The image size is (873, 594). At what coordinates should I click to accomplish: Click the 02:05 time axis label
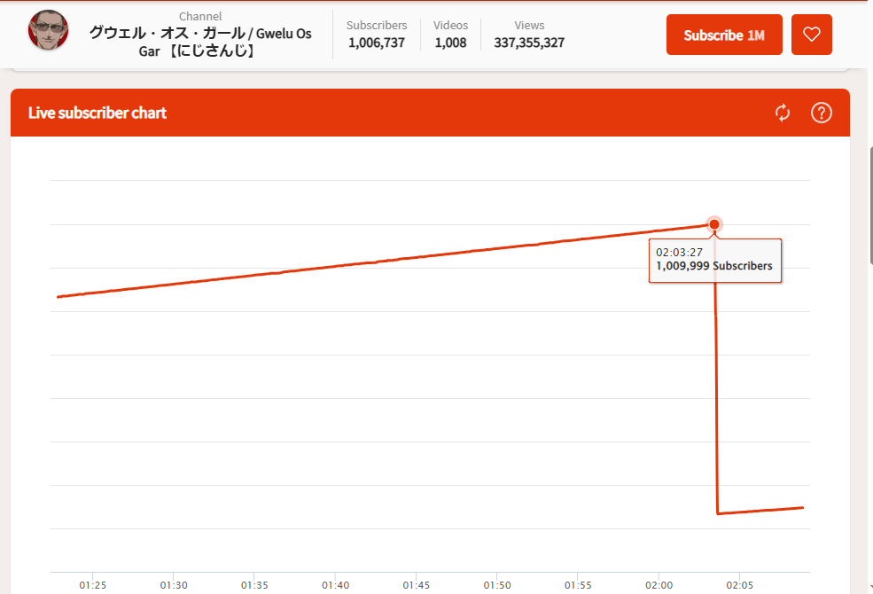(740, 585)
